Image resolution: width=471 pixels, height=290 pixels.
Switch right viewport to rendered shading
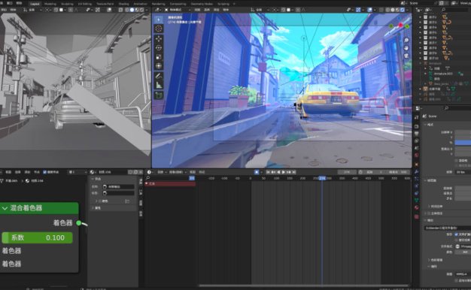403,10
